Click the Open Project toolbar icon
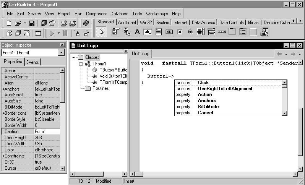Screen dimensions: 305x185 click(x=52, y=23)
